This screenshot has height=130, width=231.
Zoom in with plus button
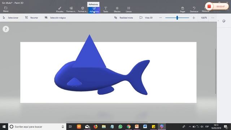tap(194, 18)
